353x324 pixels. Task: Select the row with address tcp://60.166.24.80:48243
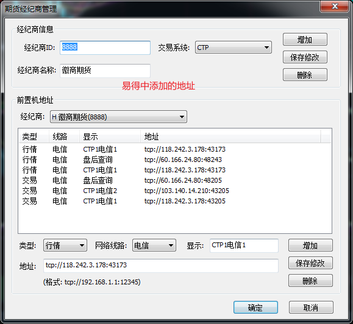pos(175,160)
